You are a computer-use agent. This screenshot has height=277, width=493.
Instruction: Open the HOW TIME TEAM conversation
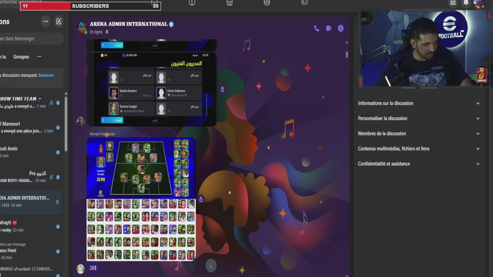(x=31, y=103)
